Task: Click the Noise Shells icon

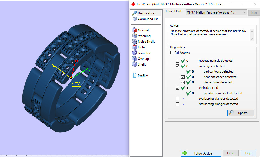Action: [x=134, y=41]
